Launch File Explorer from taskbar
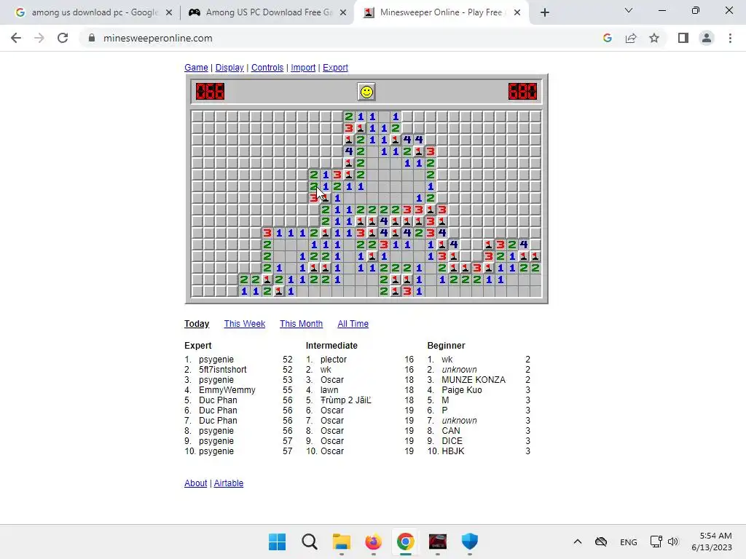This screenshot has height=559, width=746. click(341, 542)
